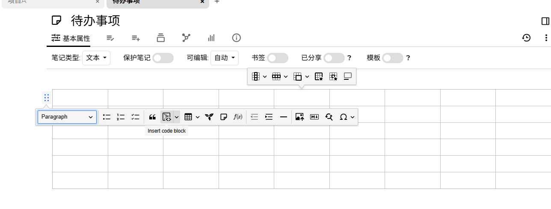Open the 笔记类型 文本 dropdown

(96, 58)
